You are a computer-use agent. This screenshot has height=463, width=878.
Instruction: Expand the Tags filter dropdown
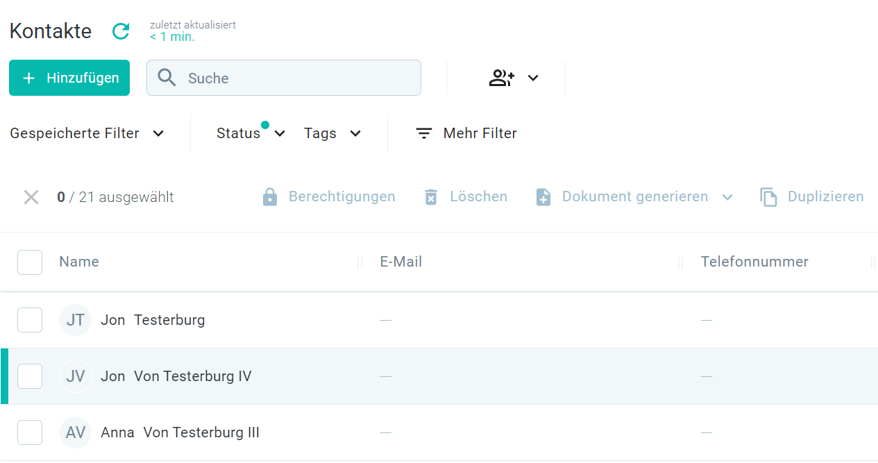pyautogui.click(x=332, y=133)
